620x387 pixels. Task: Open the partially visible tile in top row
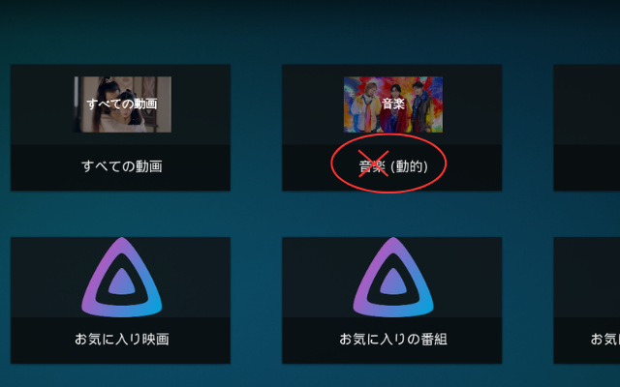pyautogui.click(x=587, y=128)
